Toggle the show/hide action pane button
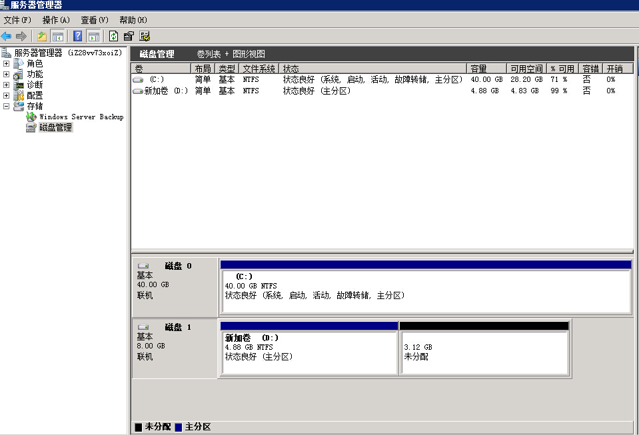The width and height of the screenshot is (639, 435). tap(94, 36)
